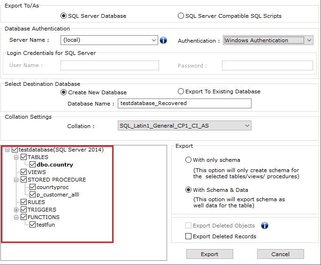Screen dimensions: 321x265
Task: Open the Authentication dropdown list
Action: click(x=309, y=40)
